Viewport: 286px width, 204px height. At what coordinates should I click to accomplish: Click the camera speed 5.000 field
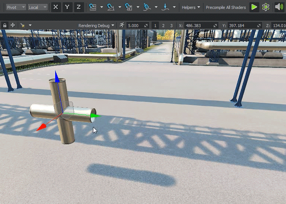coord(135,26)
